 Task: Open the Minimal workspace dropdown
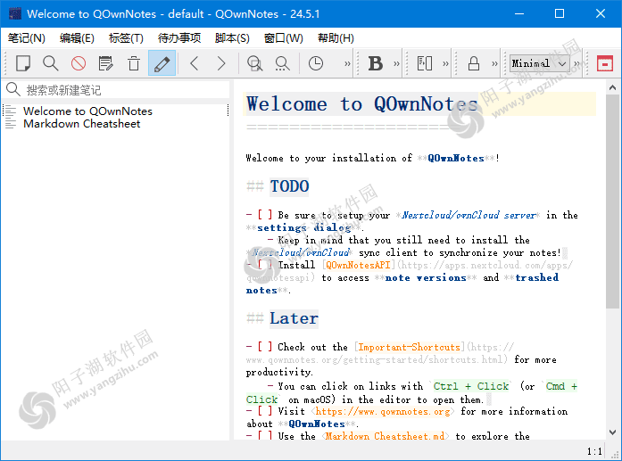(540, 63)
